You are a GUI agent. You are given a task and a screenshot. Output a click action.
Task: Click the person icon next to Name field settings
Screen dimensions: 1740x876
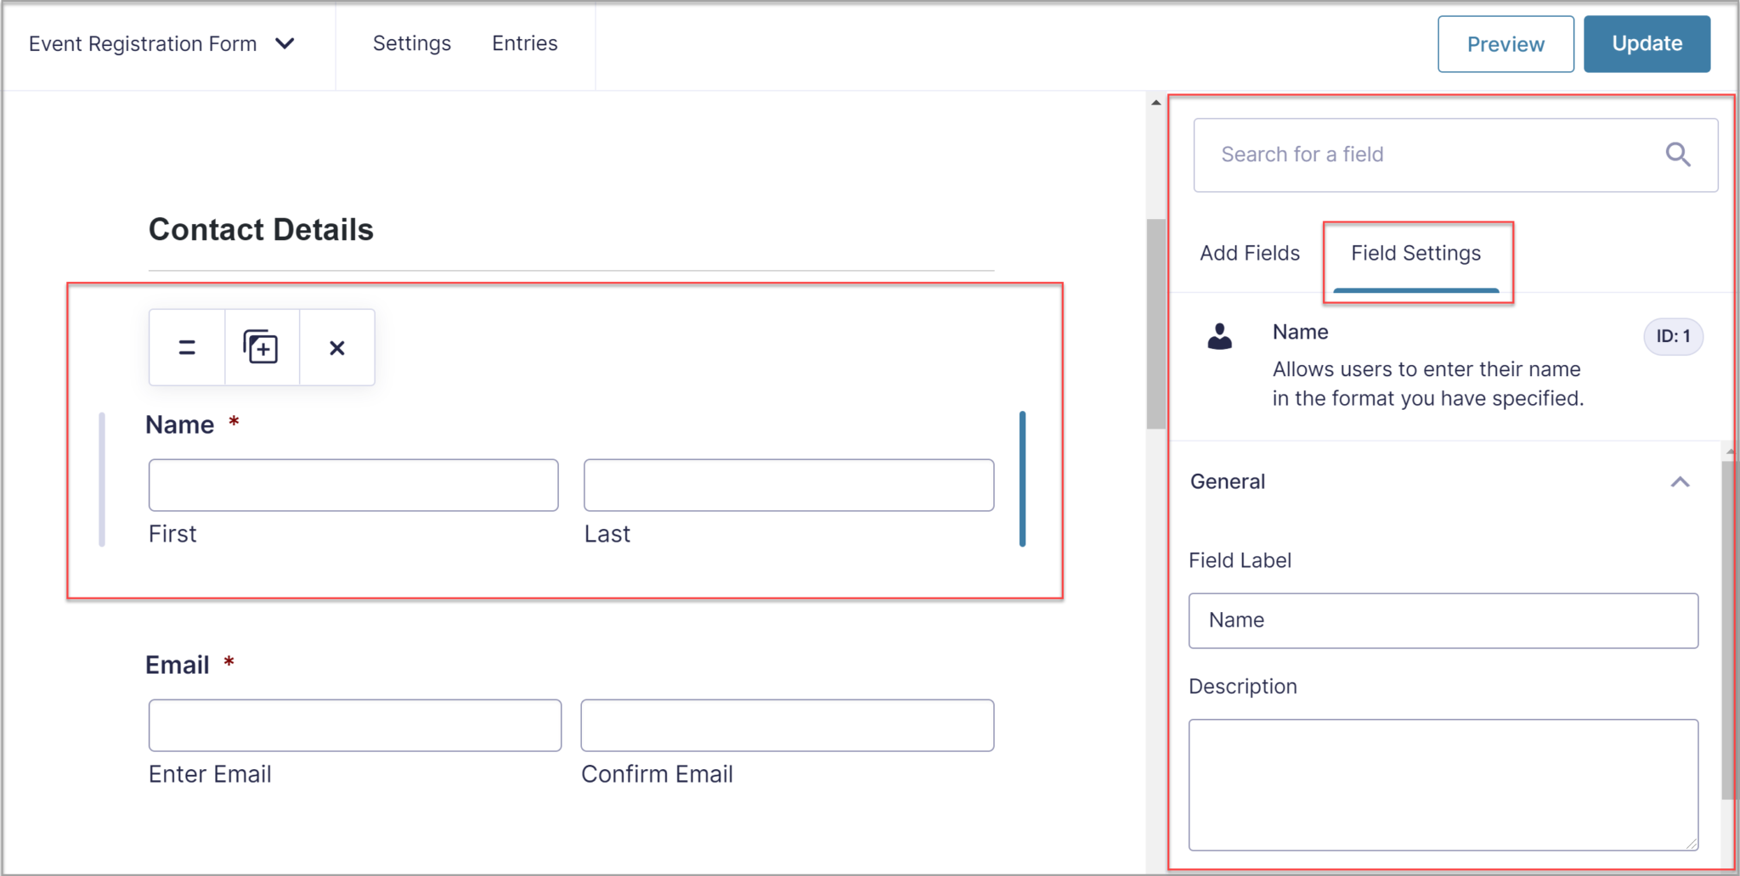(x=1221, y=337)
